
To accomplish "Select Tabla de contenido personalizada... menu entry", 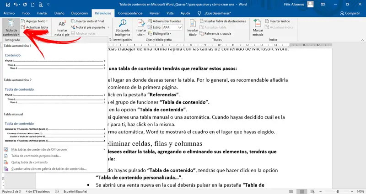I will coord(55,156).
